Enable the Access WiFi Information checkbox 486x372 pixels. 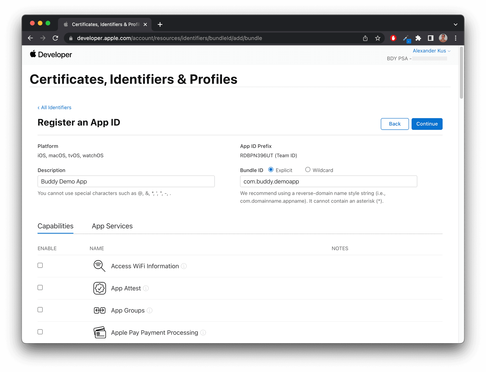point(40,265)
